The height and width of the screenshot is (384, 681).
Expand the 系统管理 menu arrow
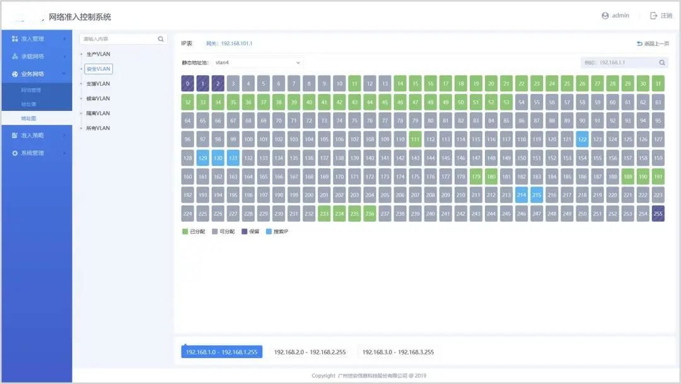click(64, 153)
